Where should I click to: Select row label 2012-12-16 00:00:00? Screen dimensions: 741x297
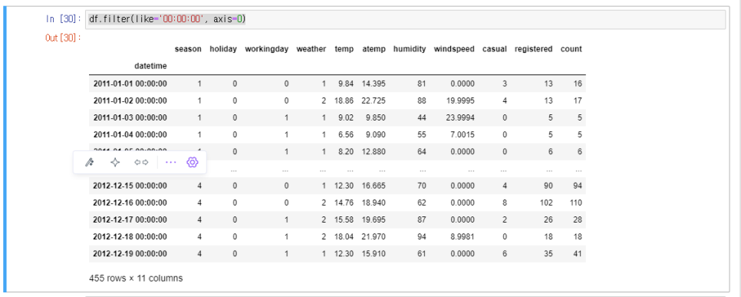(x=130, y=203)
